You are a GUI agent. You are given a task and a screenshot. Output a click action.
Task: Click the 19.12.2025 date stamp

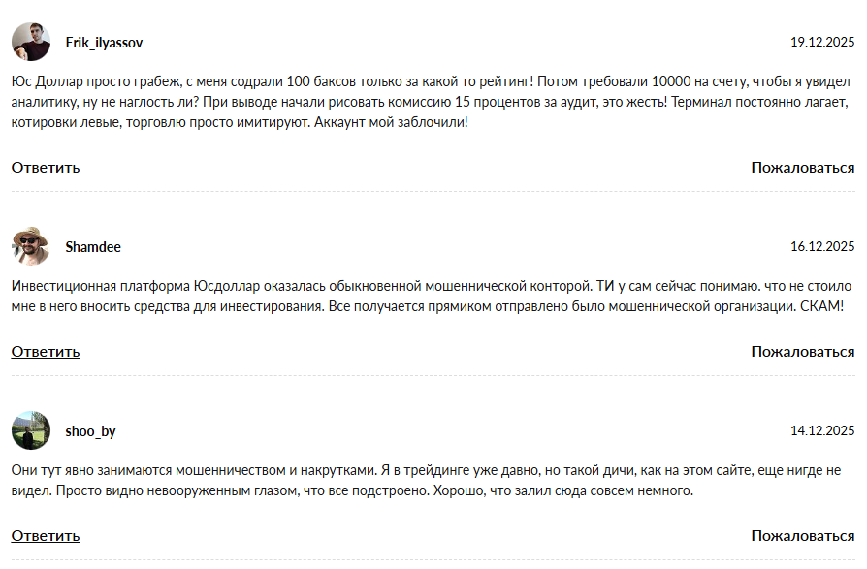[x=822, y=43]
